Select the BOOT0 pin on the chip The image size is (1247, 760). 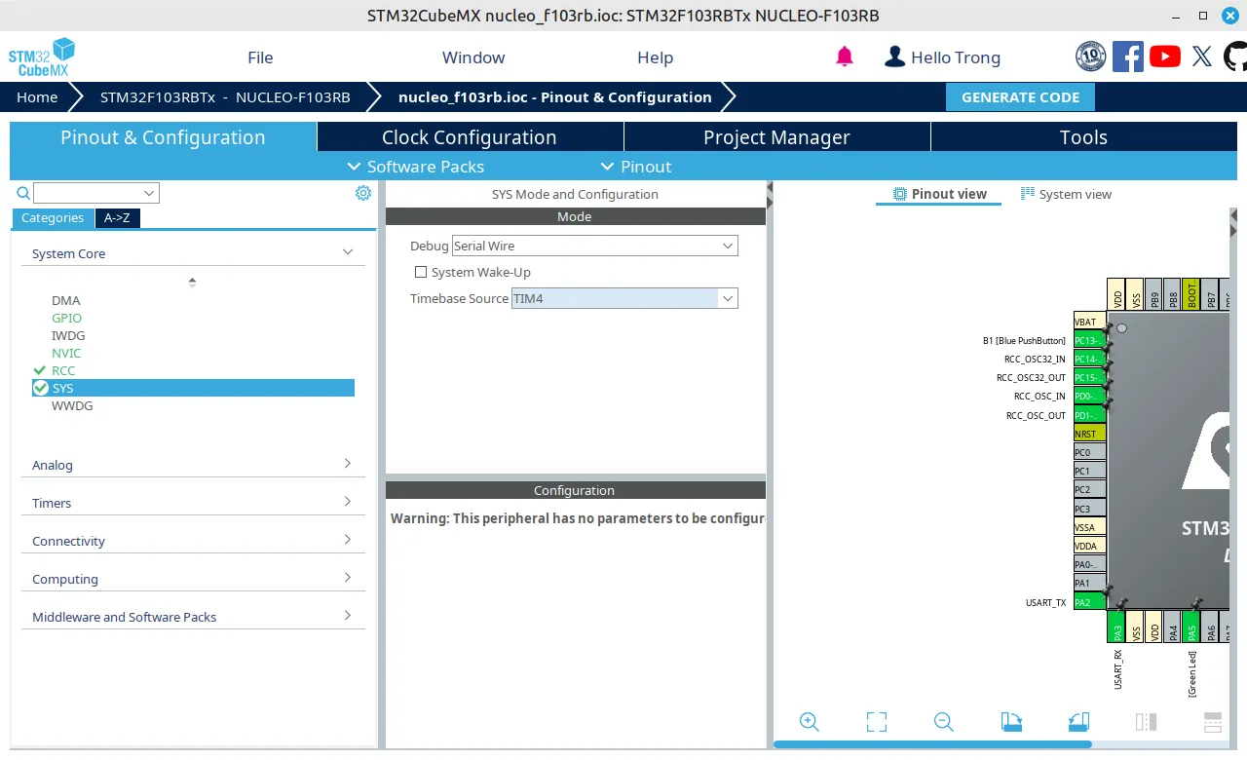1191,294
